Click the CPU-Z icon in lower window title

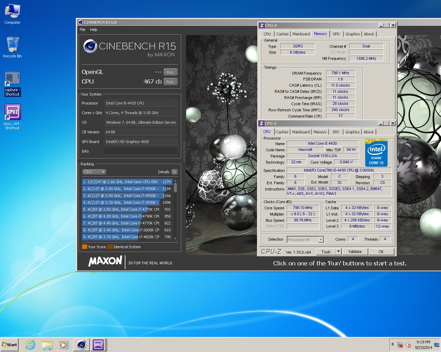coord(261,123)
